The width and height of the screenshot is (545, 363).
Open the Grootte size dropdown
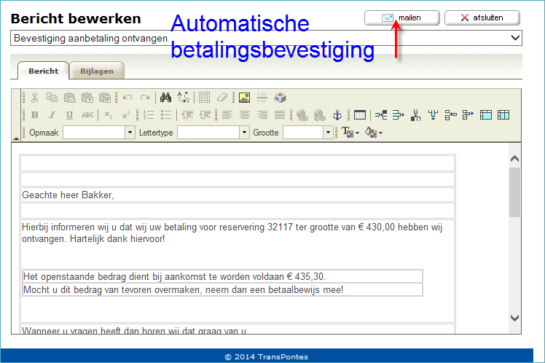tap(328, 133)
